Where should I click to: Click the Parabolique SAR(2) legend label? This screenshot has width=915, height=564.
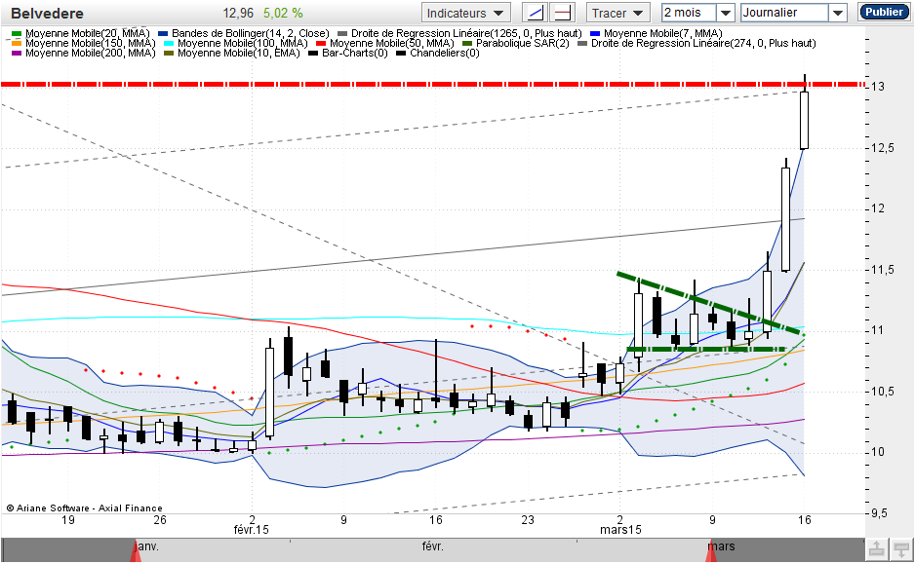pyautogui.click(x=522, y=43)
